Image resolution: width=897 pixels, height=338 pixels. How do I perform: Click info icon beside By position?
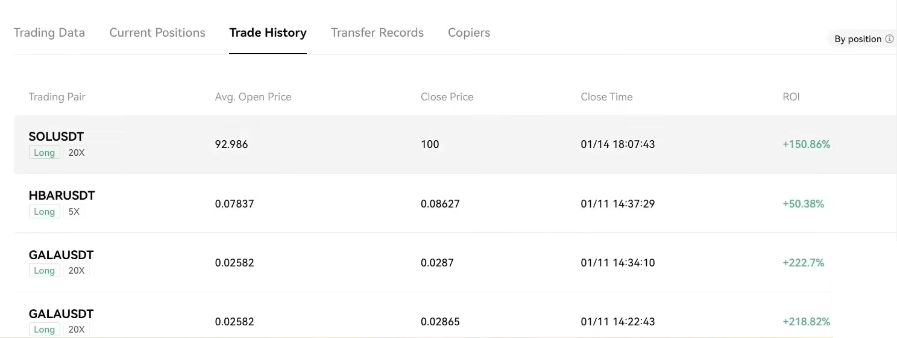pyautogui.click(x=889, y=39)
